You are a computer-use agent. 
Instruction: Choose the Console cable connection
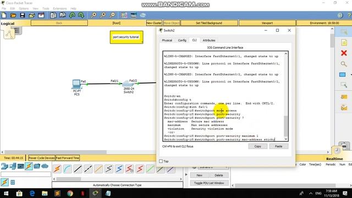[x=67, y=169]
